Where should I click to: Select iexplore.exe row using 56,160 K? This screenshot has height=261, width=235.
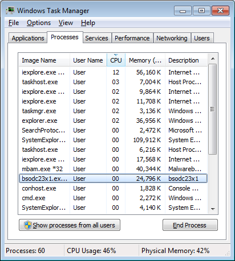(113, 72)
